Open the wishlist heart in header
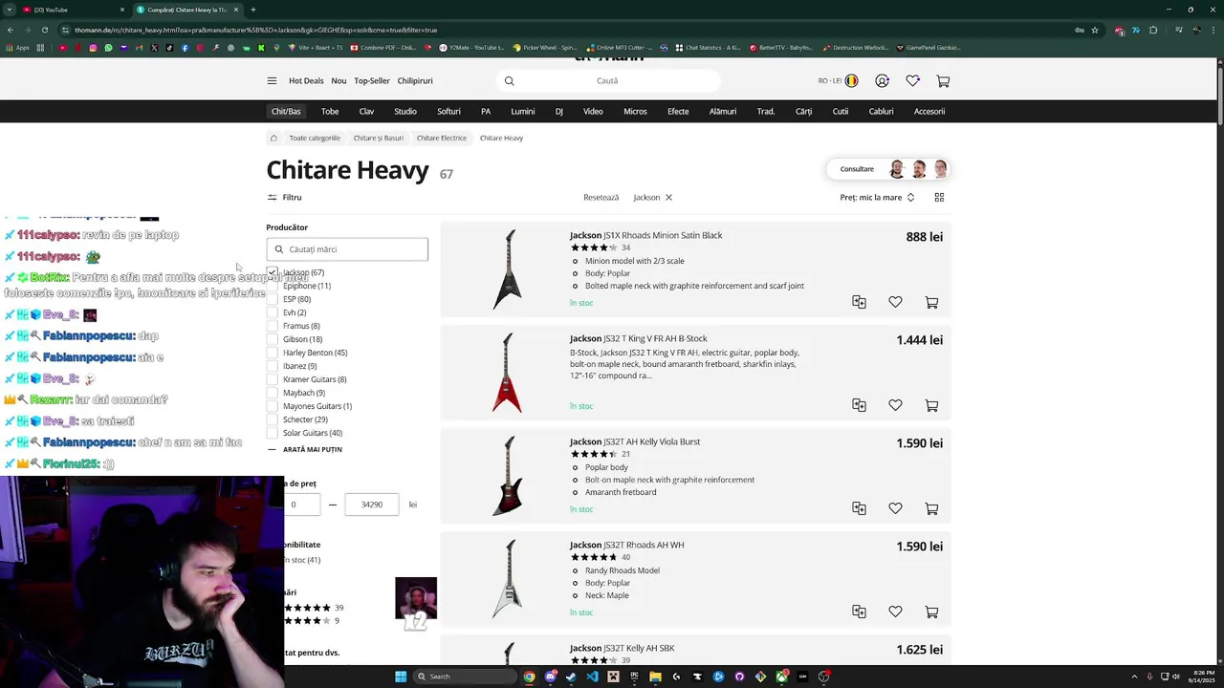This screenshot has width=1224, height=688. click(x=912, y=81)
